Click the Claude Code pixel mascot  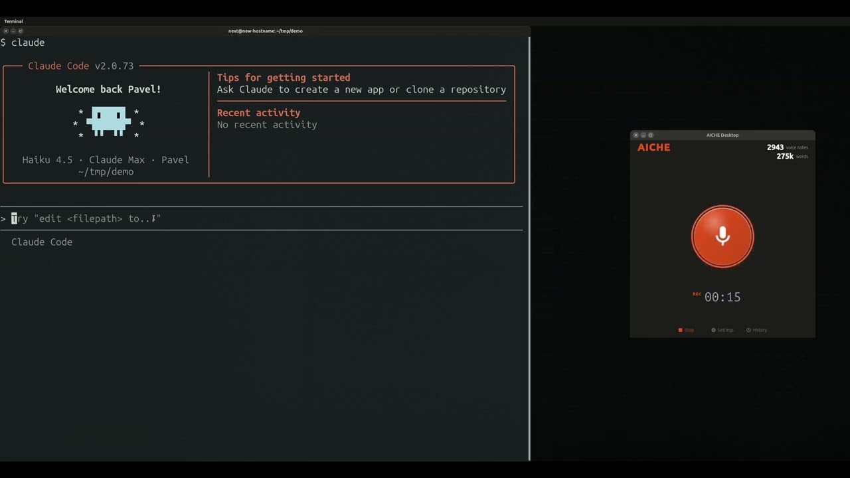pyautogui.click(x=108, y=122)
